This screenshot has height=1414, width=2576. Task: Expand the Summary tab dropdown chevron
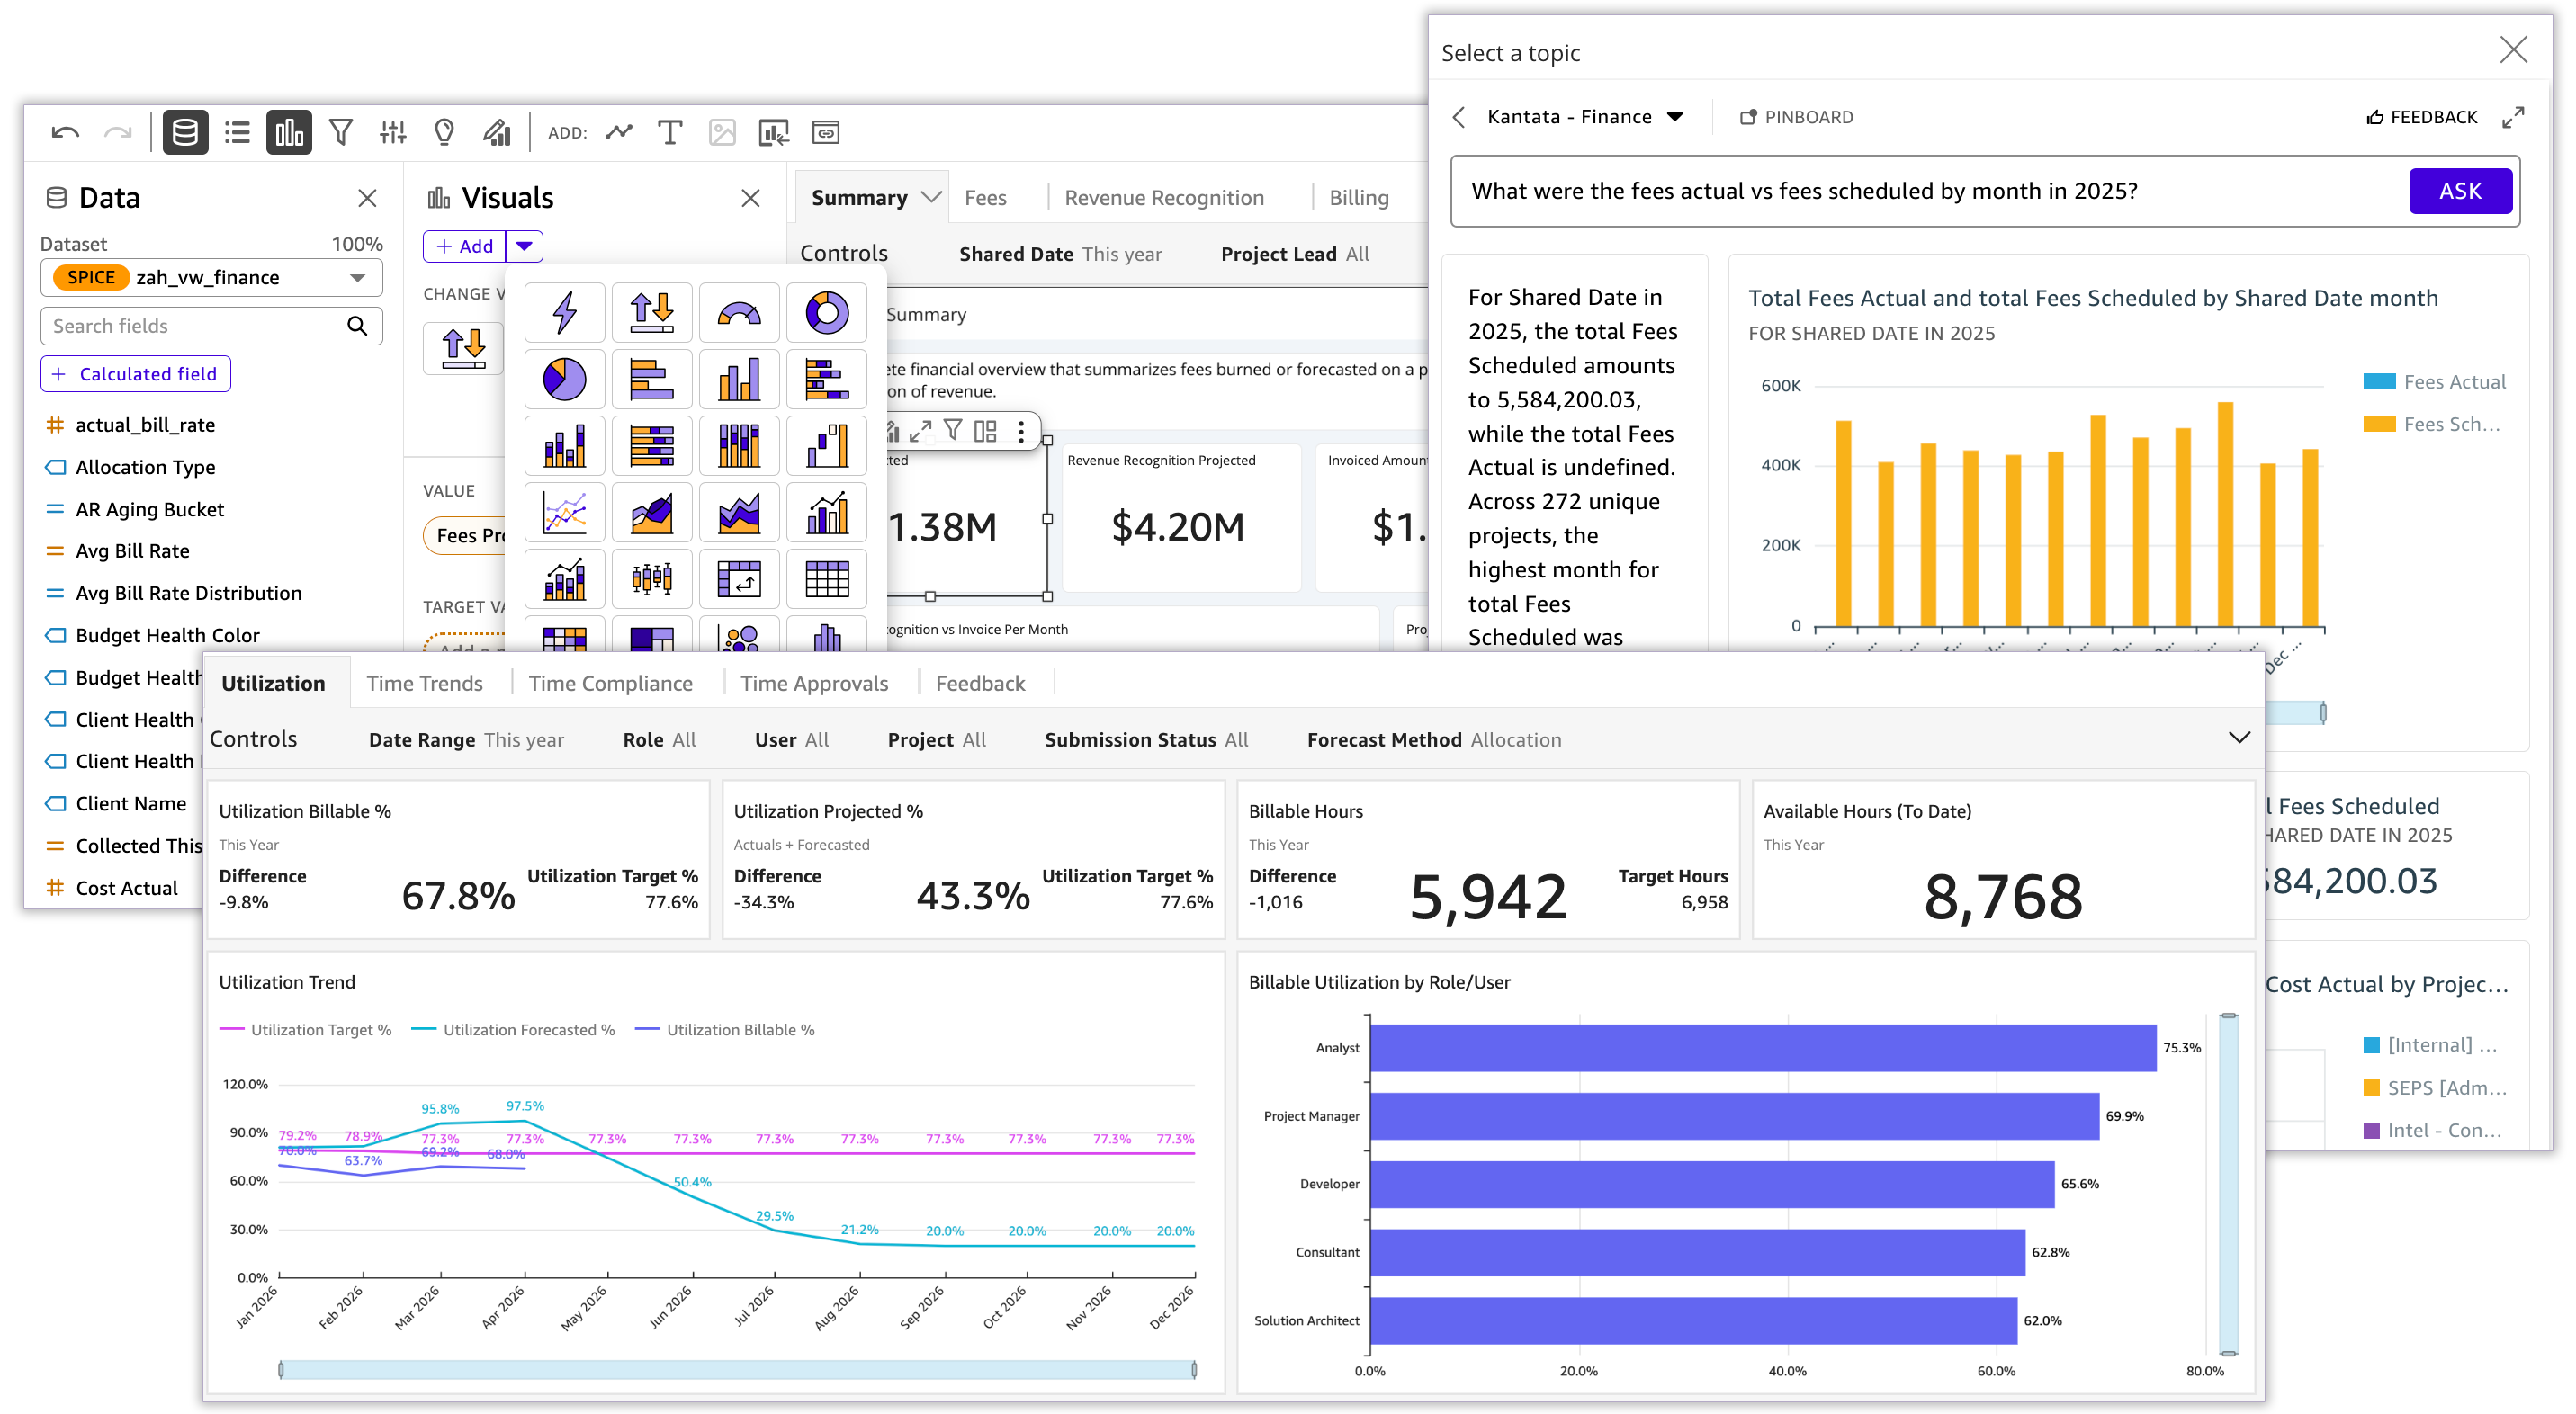(931, 197)
